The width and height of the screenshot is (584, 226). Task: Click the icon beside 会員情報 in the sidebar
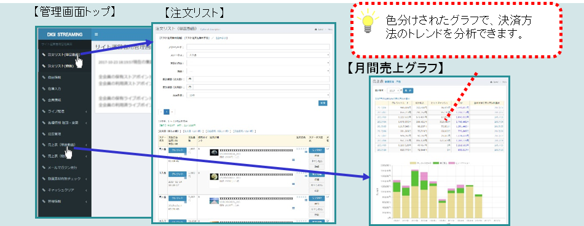(x=44, y=100)
